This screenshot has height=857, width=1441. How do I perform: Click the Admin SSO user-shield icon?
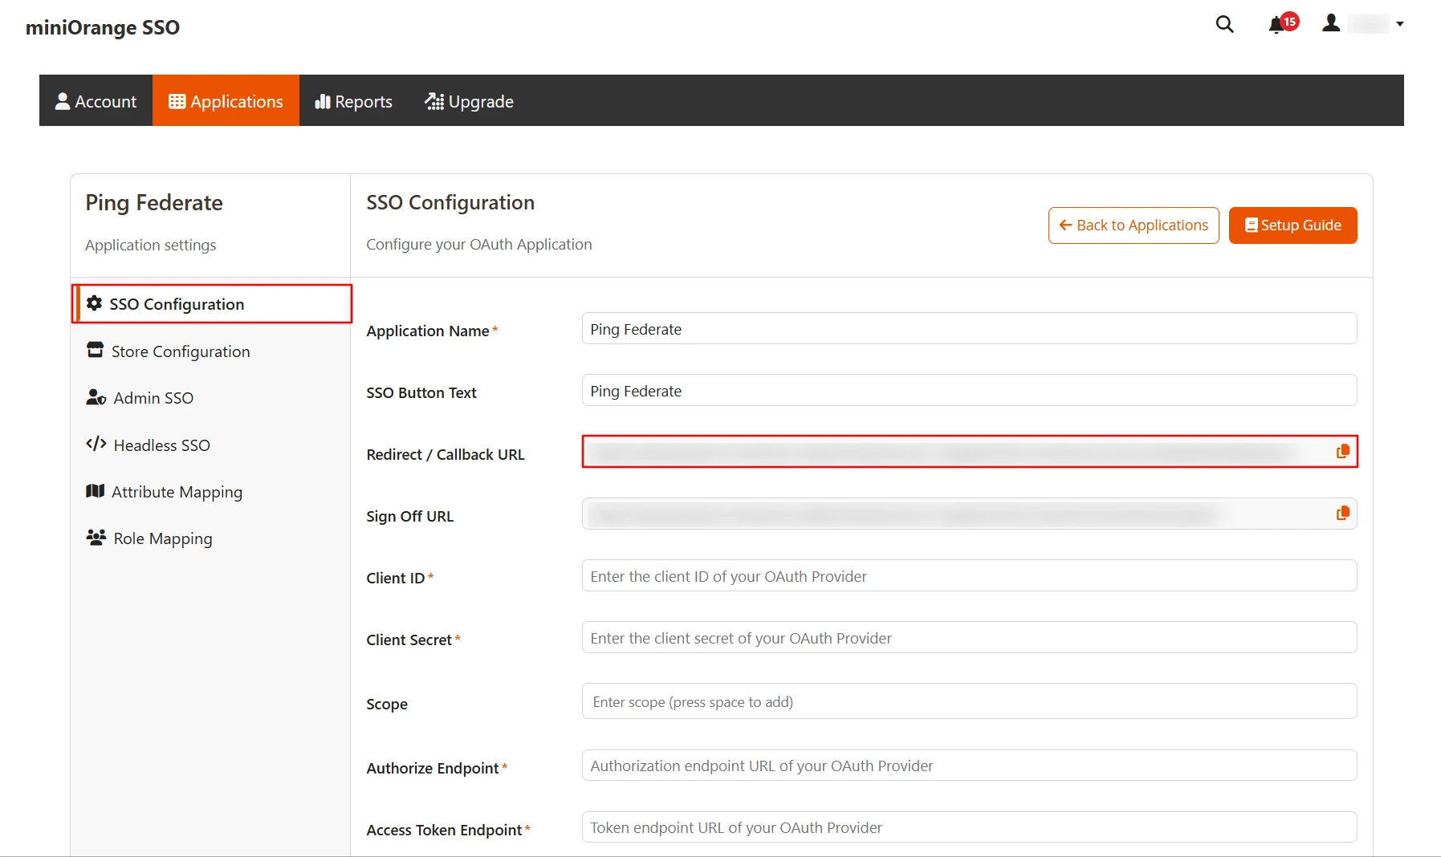pyautogui.click(x=96, y=397)
